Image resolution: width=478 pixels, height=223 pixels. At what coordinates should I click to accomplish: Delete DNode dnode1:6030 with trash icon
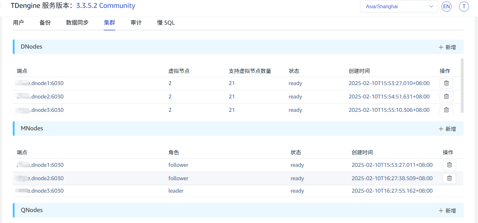[x=446, y=83]
